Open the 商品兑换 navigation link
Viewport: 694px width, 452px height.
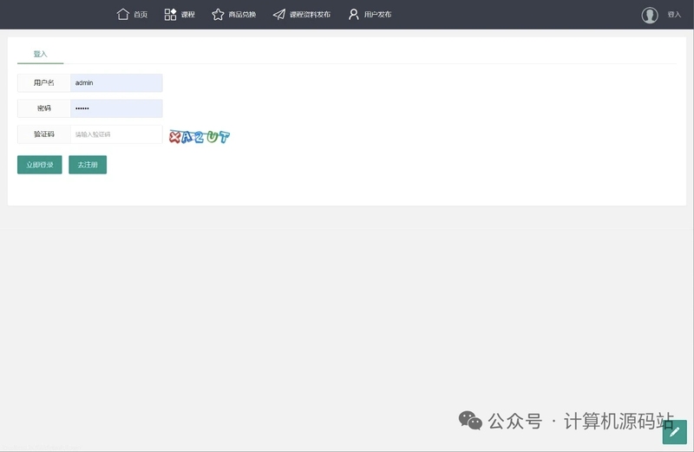pos(242,15)
